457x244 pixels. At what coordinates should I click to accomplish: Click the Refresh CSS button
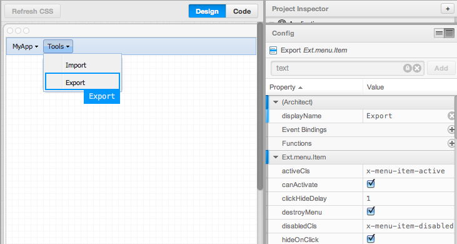(x=33, y=11)
